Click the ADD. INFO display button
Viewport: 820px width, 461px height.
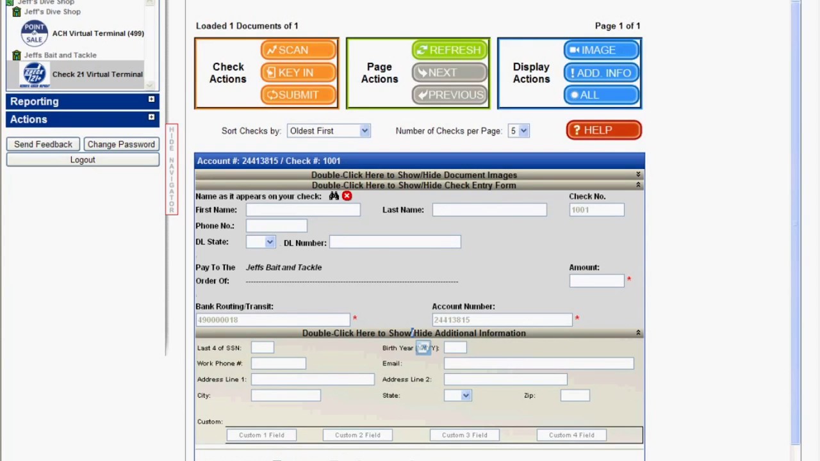click(602, 72)
